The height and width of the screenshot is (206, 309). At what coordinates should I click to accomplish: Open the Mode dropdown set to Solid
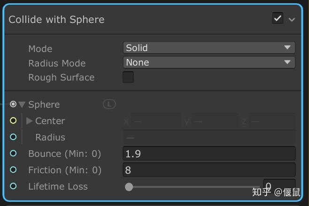(209, 48)
